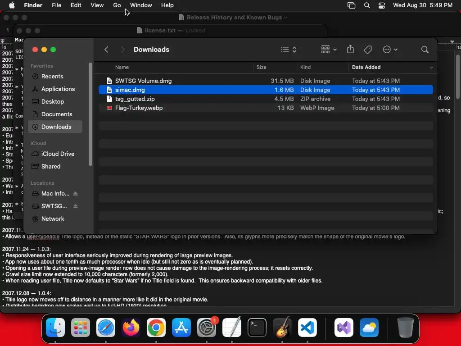Click Release History window title dropdown

(x=285, y=18)
